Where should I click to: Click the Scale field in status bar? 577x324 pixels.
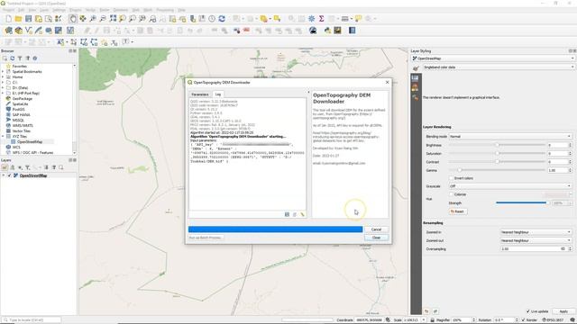click(x=414, y=320)
